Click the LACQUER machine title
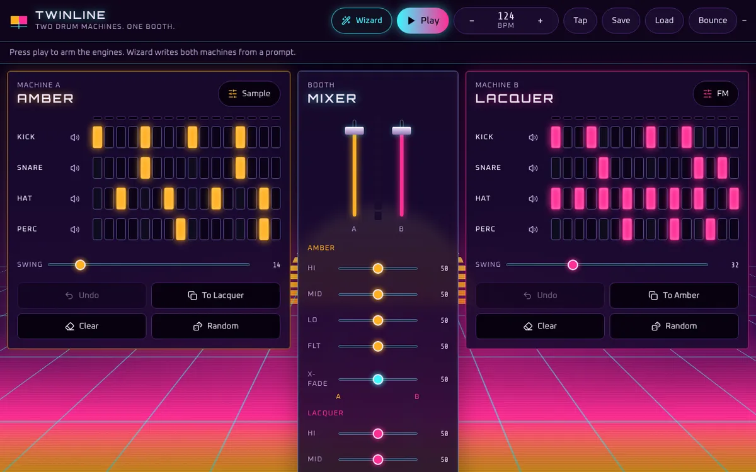Screen dimensions: 756x472 [x=514, y=99]
